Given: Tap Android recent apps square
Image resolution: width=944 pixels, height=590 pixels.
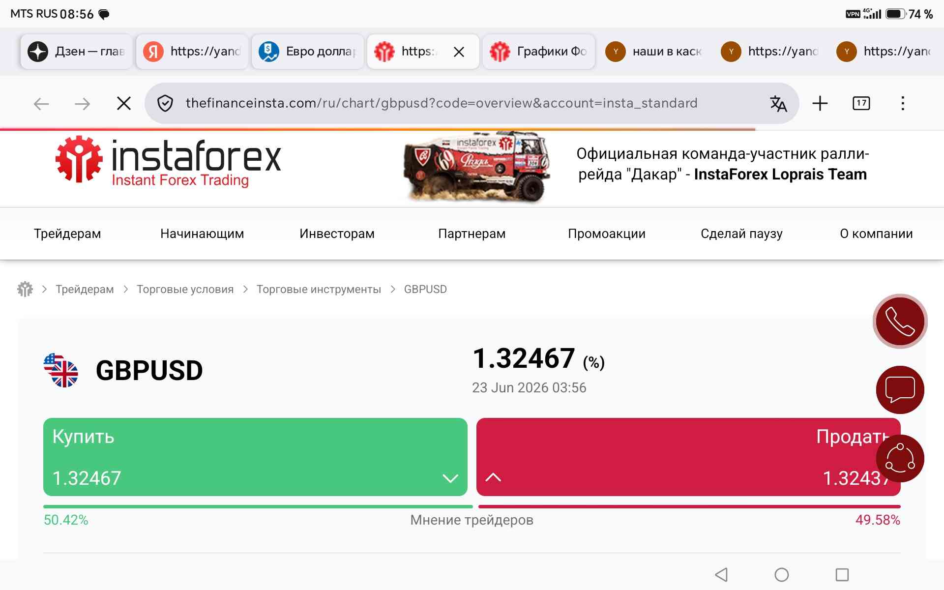Looking at the screenshot, I should coord(842,574).
